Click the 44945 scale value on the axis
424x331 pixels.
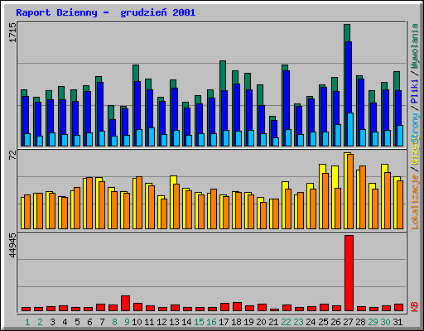click(x=12, y=246)
